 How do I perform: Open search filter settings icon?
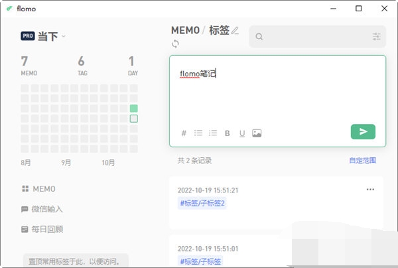[377, 37]
